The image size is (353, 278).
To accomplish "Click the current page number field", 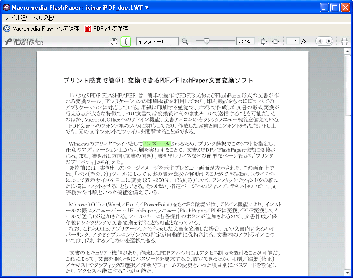I will tap(293, 41).
